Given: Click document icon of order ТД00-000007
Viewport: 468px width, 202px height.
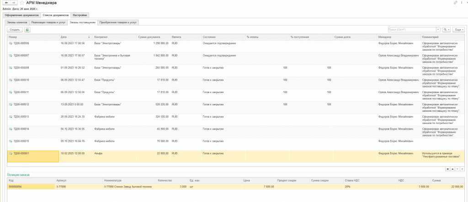Looking at the screenshot, I should click(x=11, y=56).
